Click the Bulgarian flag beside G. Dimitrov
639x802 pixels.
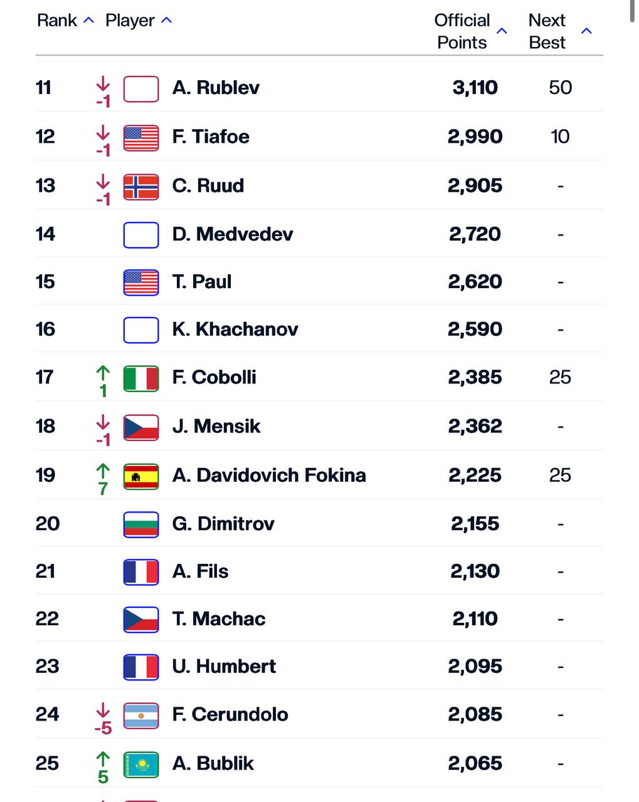(141, 524)
